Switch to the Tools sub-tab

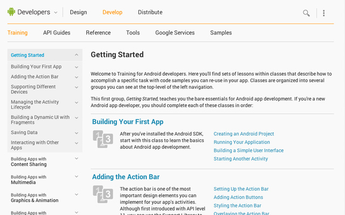(133, 33)
